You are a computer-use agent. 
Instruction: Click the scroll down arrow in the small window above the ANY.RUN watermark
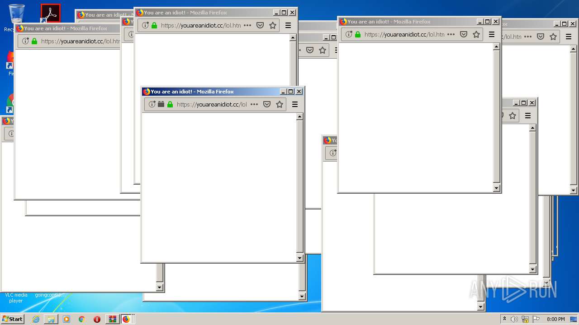(532, 269)
